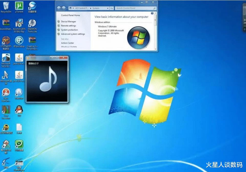Launch Nero StartSmart
The width and height of the screenshot is (246, 172).
click(x=6, y=93)
